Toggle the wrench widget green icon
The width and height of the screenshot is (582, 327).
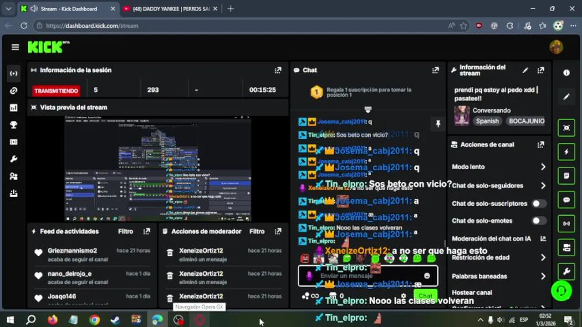click(567, 272)
